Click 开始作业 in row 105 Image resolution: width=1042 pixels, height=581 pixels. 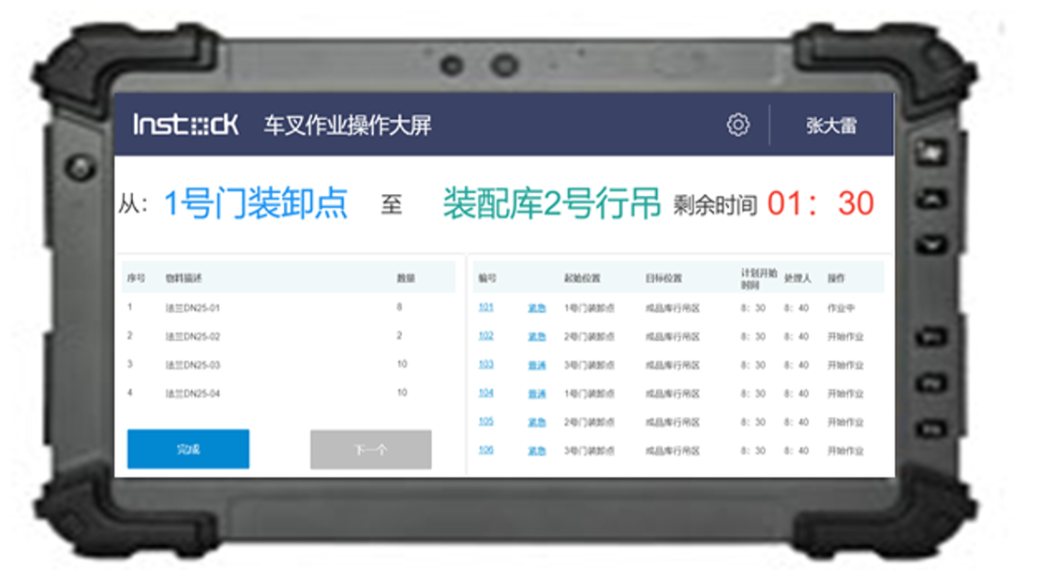pos(844,423)
